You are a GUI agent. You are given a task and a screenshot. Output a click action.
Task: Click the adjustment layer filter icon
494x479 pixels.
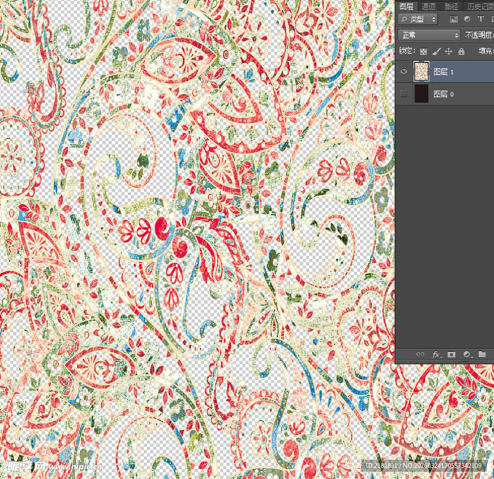467,19
